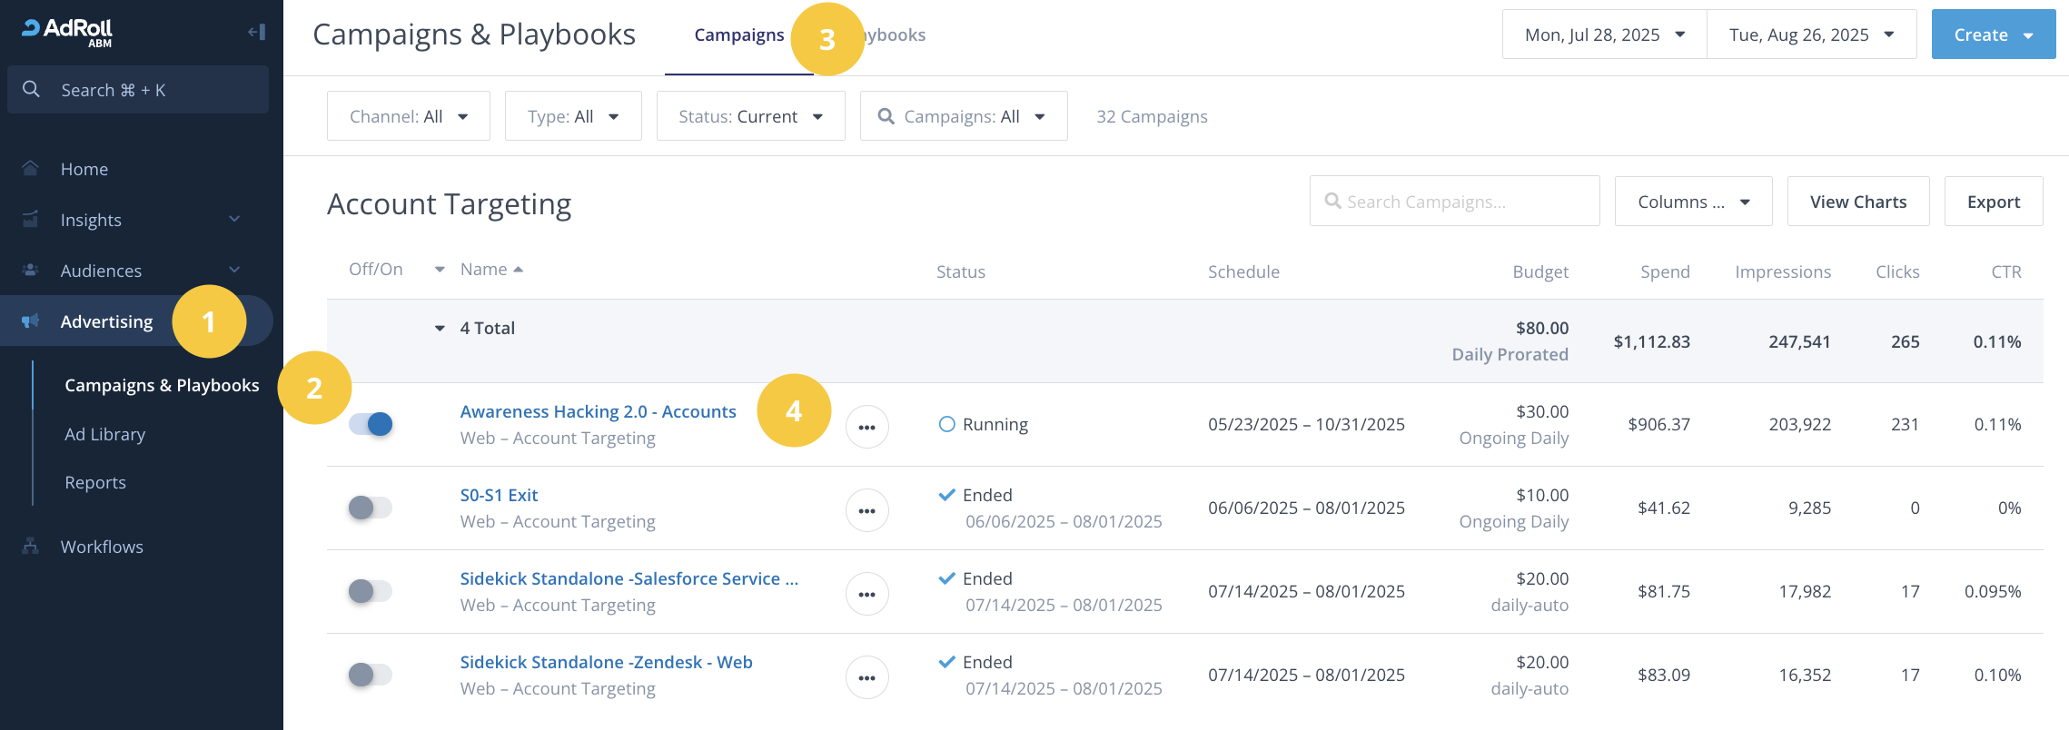Viewport: 2069px width, 730px height.
Task: Open the Status: Current filter dropdown
Action: pyautogui.click(x=750, y=116)
